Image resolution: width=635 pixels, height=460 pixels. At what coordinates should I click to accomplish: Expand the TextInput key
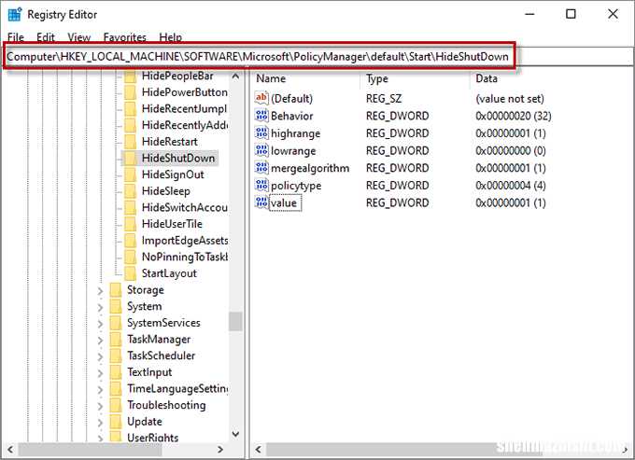click(x=100, y=373)
